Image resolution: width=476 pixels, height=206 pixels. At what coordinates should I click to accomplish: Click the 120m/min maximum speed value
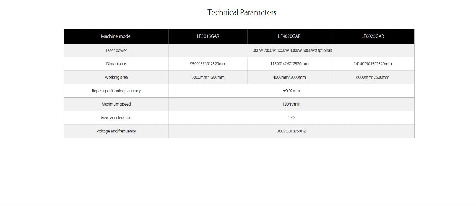(x=291, y=104)
